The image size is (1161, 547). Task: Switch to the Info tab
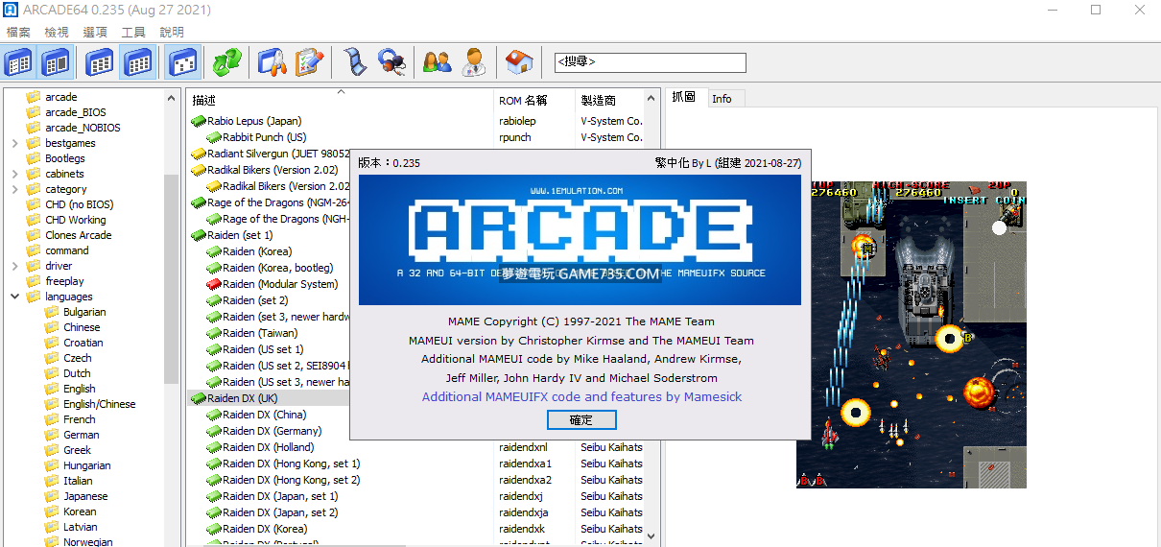point(722,99)
